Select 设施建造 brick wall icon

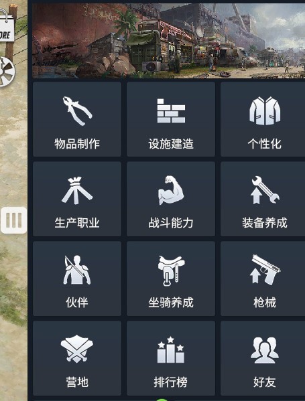tap(171, 110)
